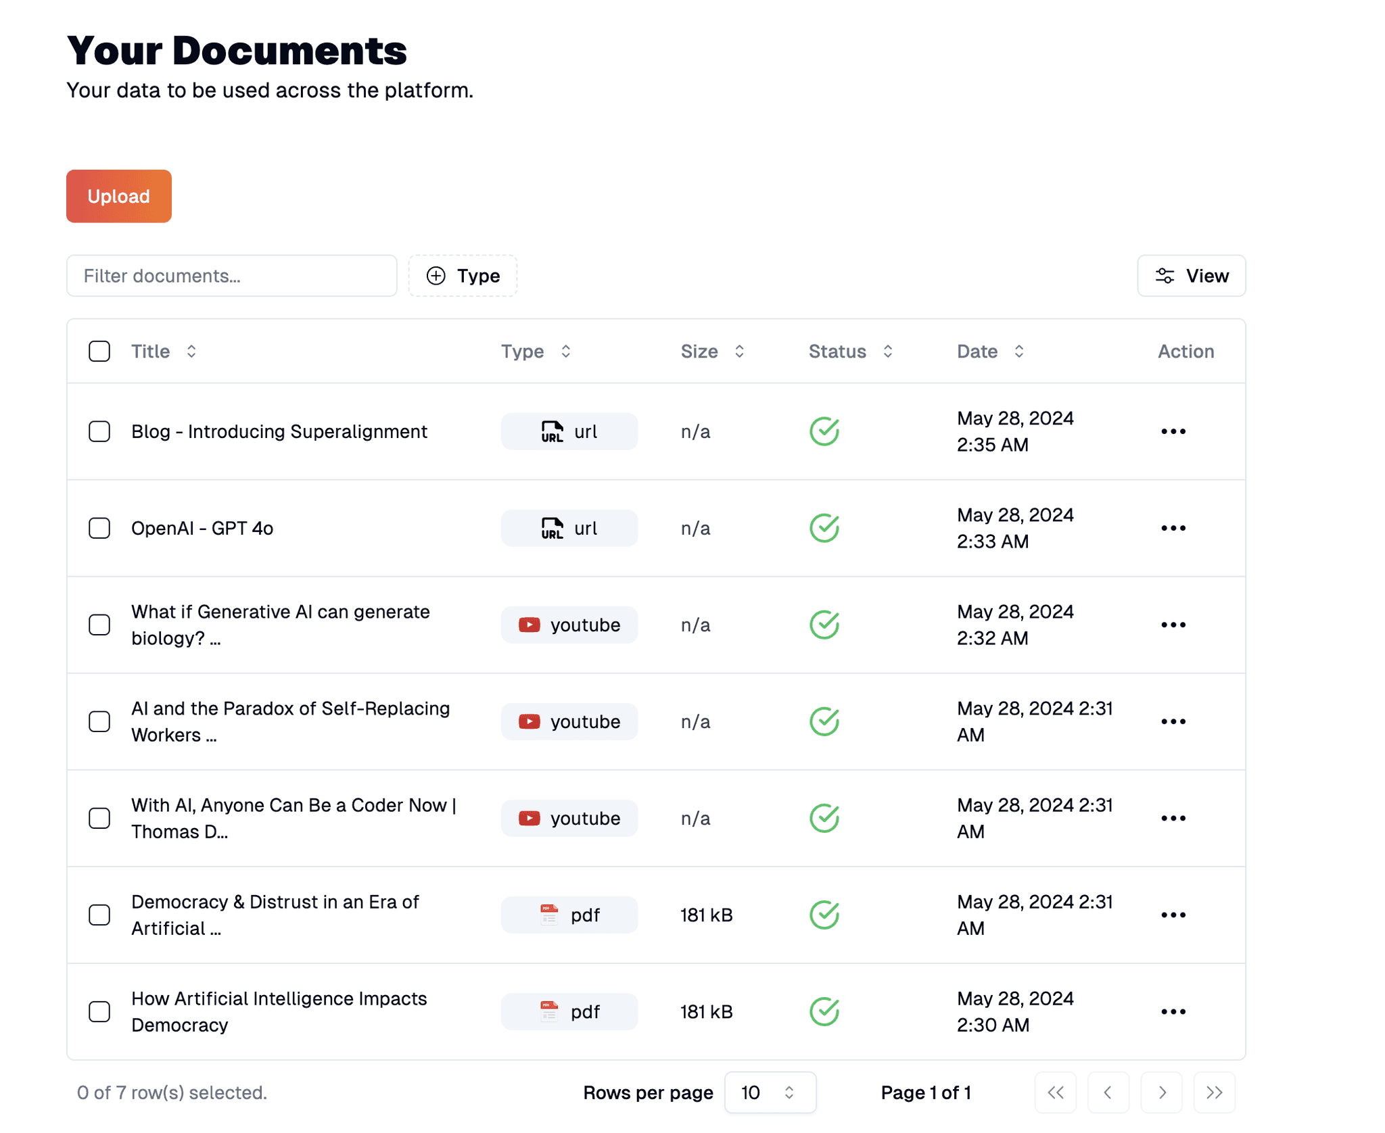This screenshot has height=1133, width=1385.
Task: Open the Type filter menu
Action: tap(463, 276)
